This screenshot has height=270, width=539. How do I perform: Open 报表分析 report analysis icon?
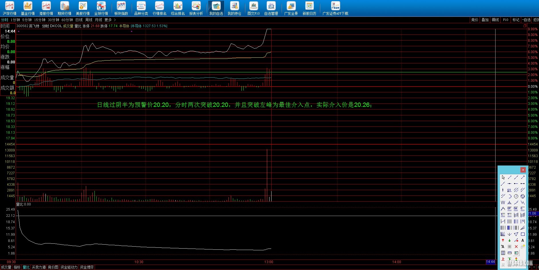(196, 8)
